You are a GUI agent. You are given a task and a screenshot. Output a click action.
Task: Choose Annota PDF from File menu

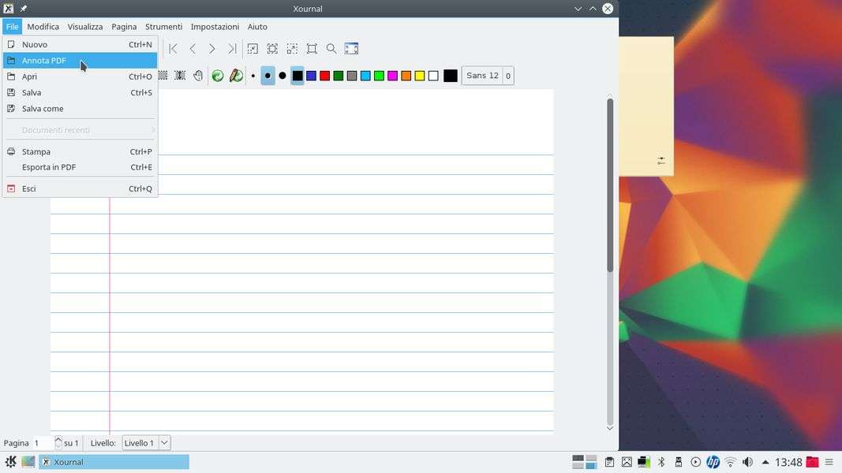(44, 61)
